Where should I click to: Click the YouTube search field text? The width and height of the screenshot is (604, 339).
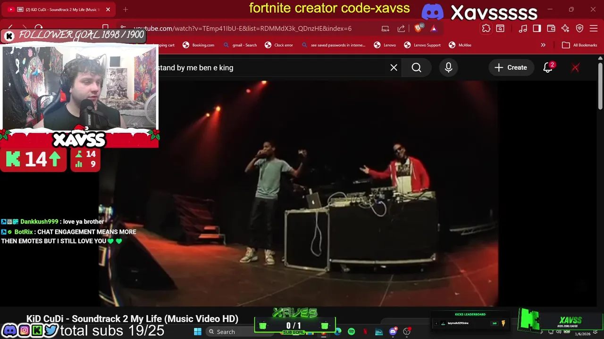tap(195, 68)
